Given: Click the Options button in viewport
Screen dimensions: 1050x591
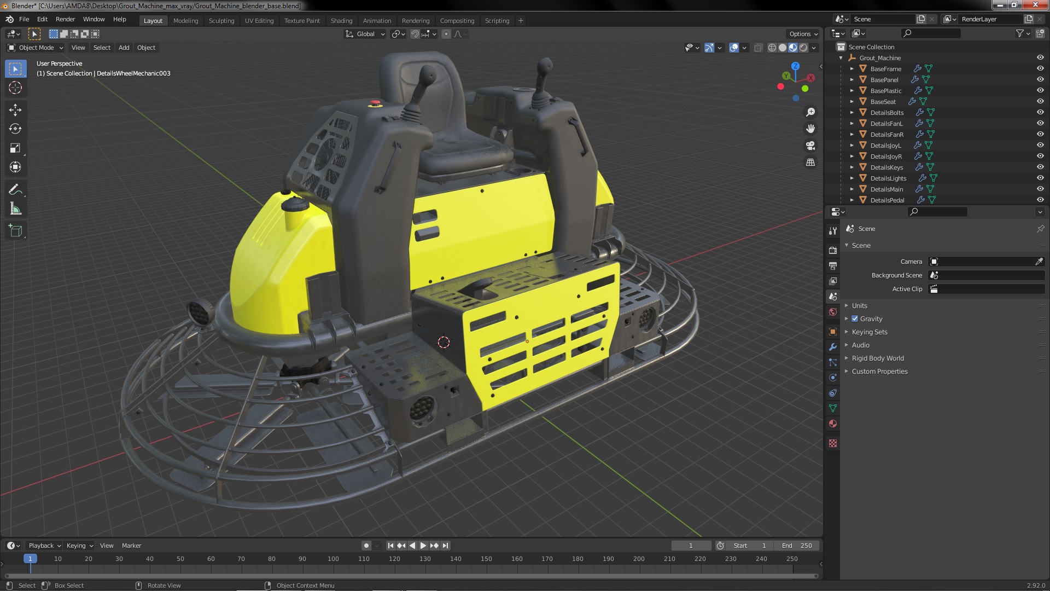Looking at the screenshot, I should (x=803, y=34).
